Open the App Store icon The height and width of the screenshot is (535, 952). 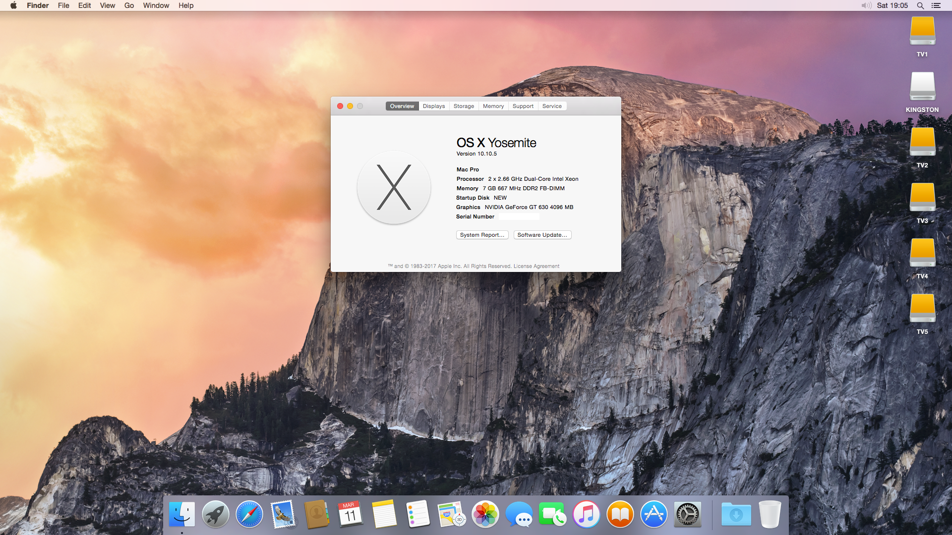654,515
